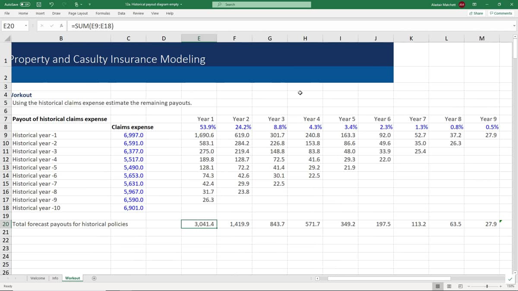Open the Page Layout ribbon tab
Screen dimensions: 518x291
tap(78, 13)
